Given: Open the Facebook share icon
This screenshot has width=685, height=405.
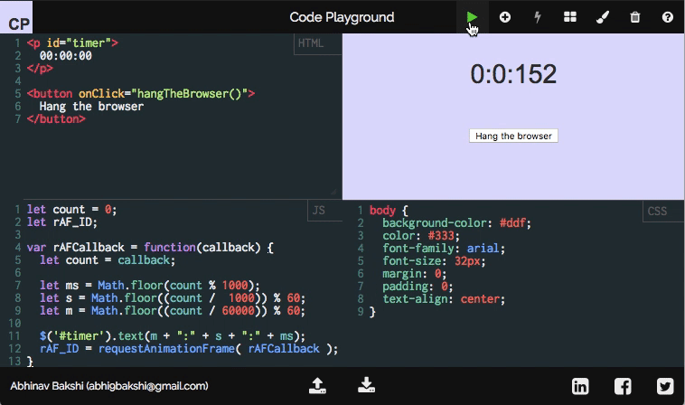Looking at the screenshot, I should (x=623, y=386).
